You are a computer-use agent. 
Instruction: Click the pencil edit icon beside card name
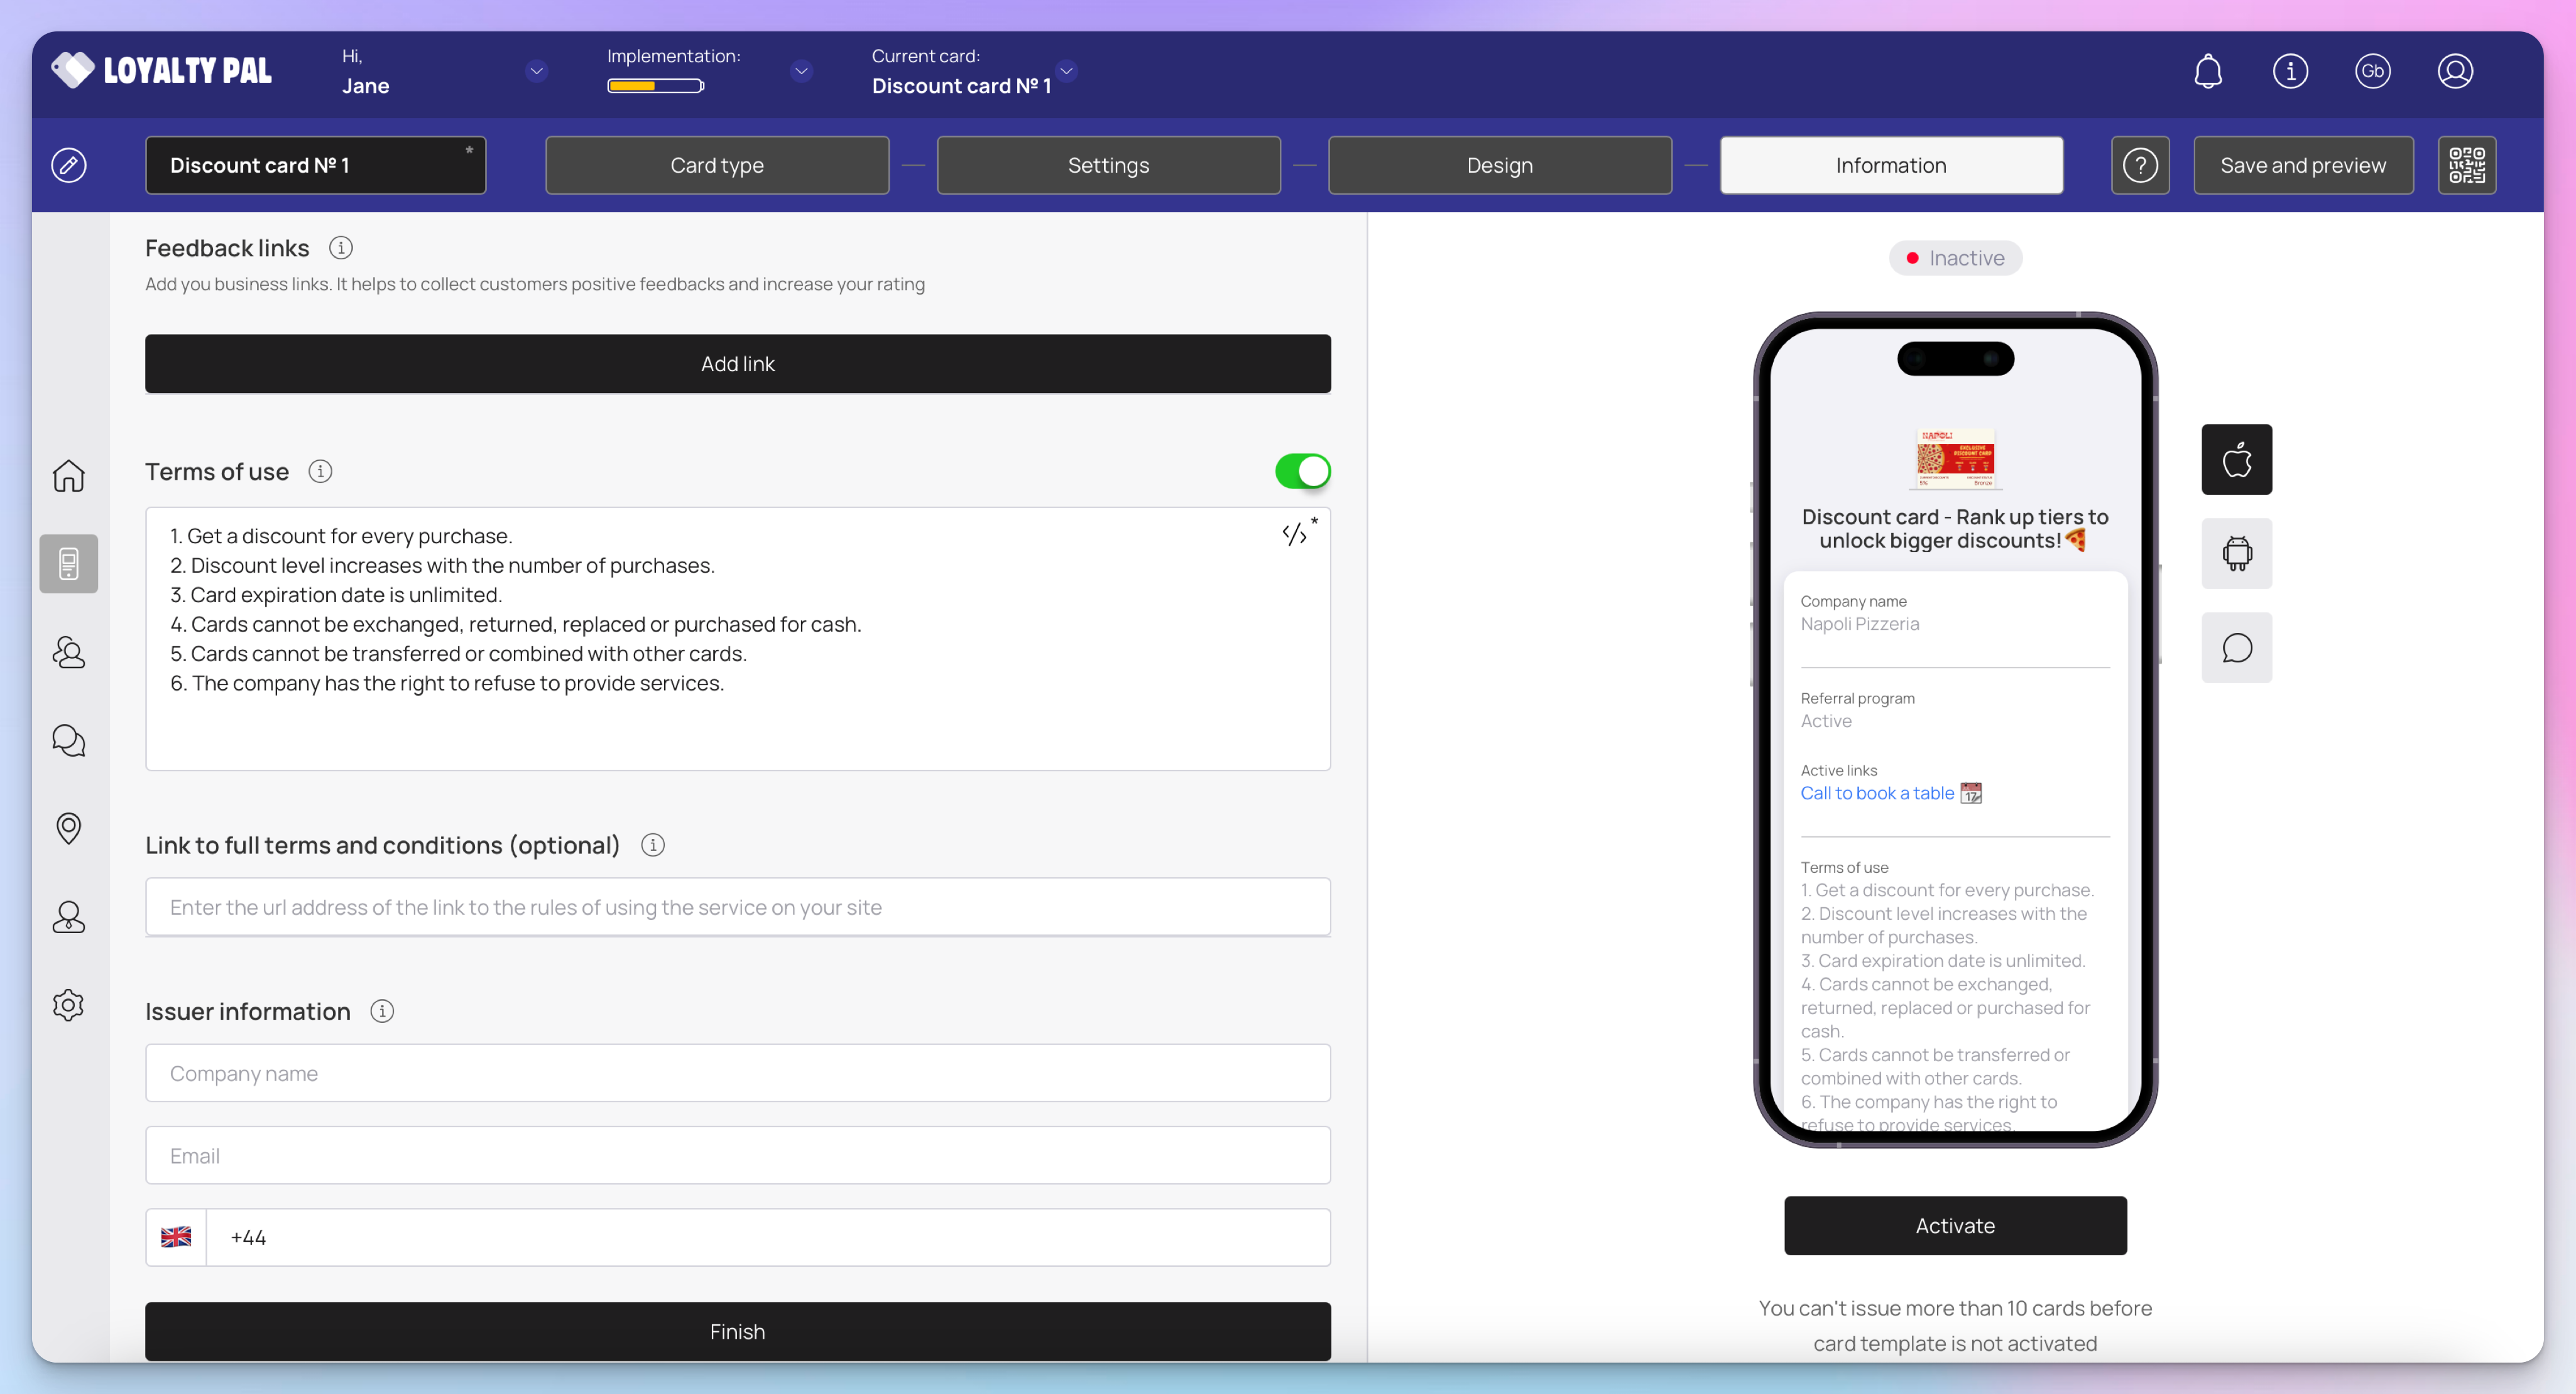[68, 165]
